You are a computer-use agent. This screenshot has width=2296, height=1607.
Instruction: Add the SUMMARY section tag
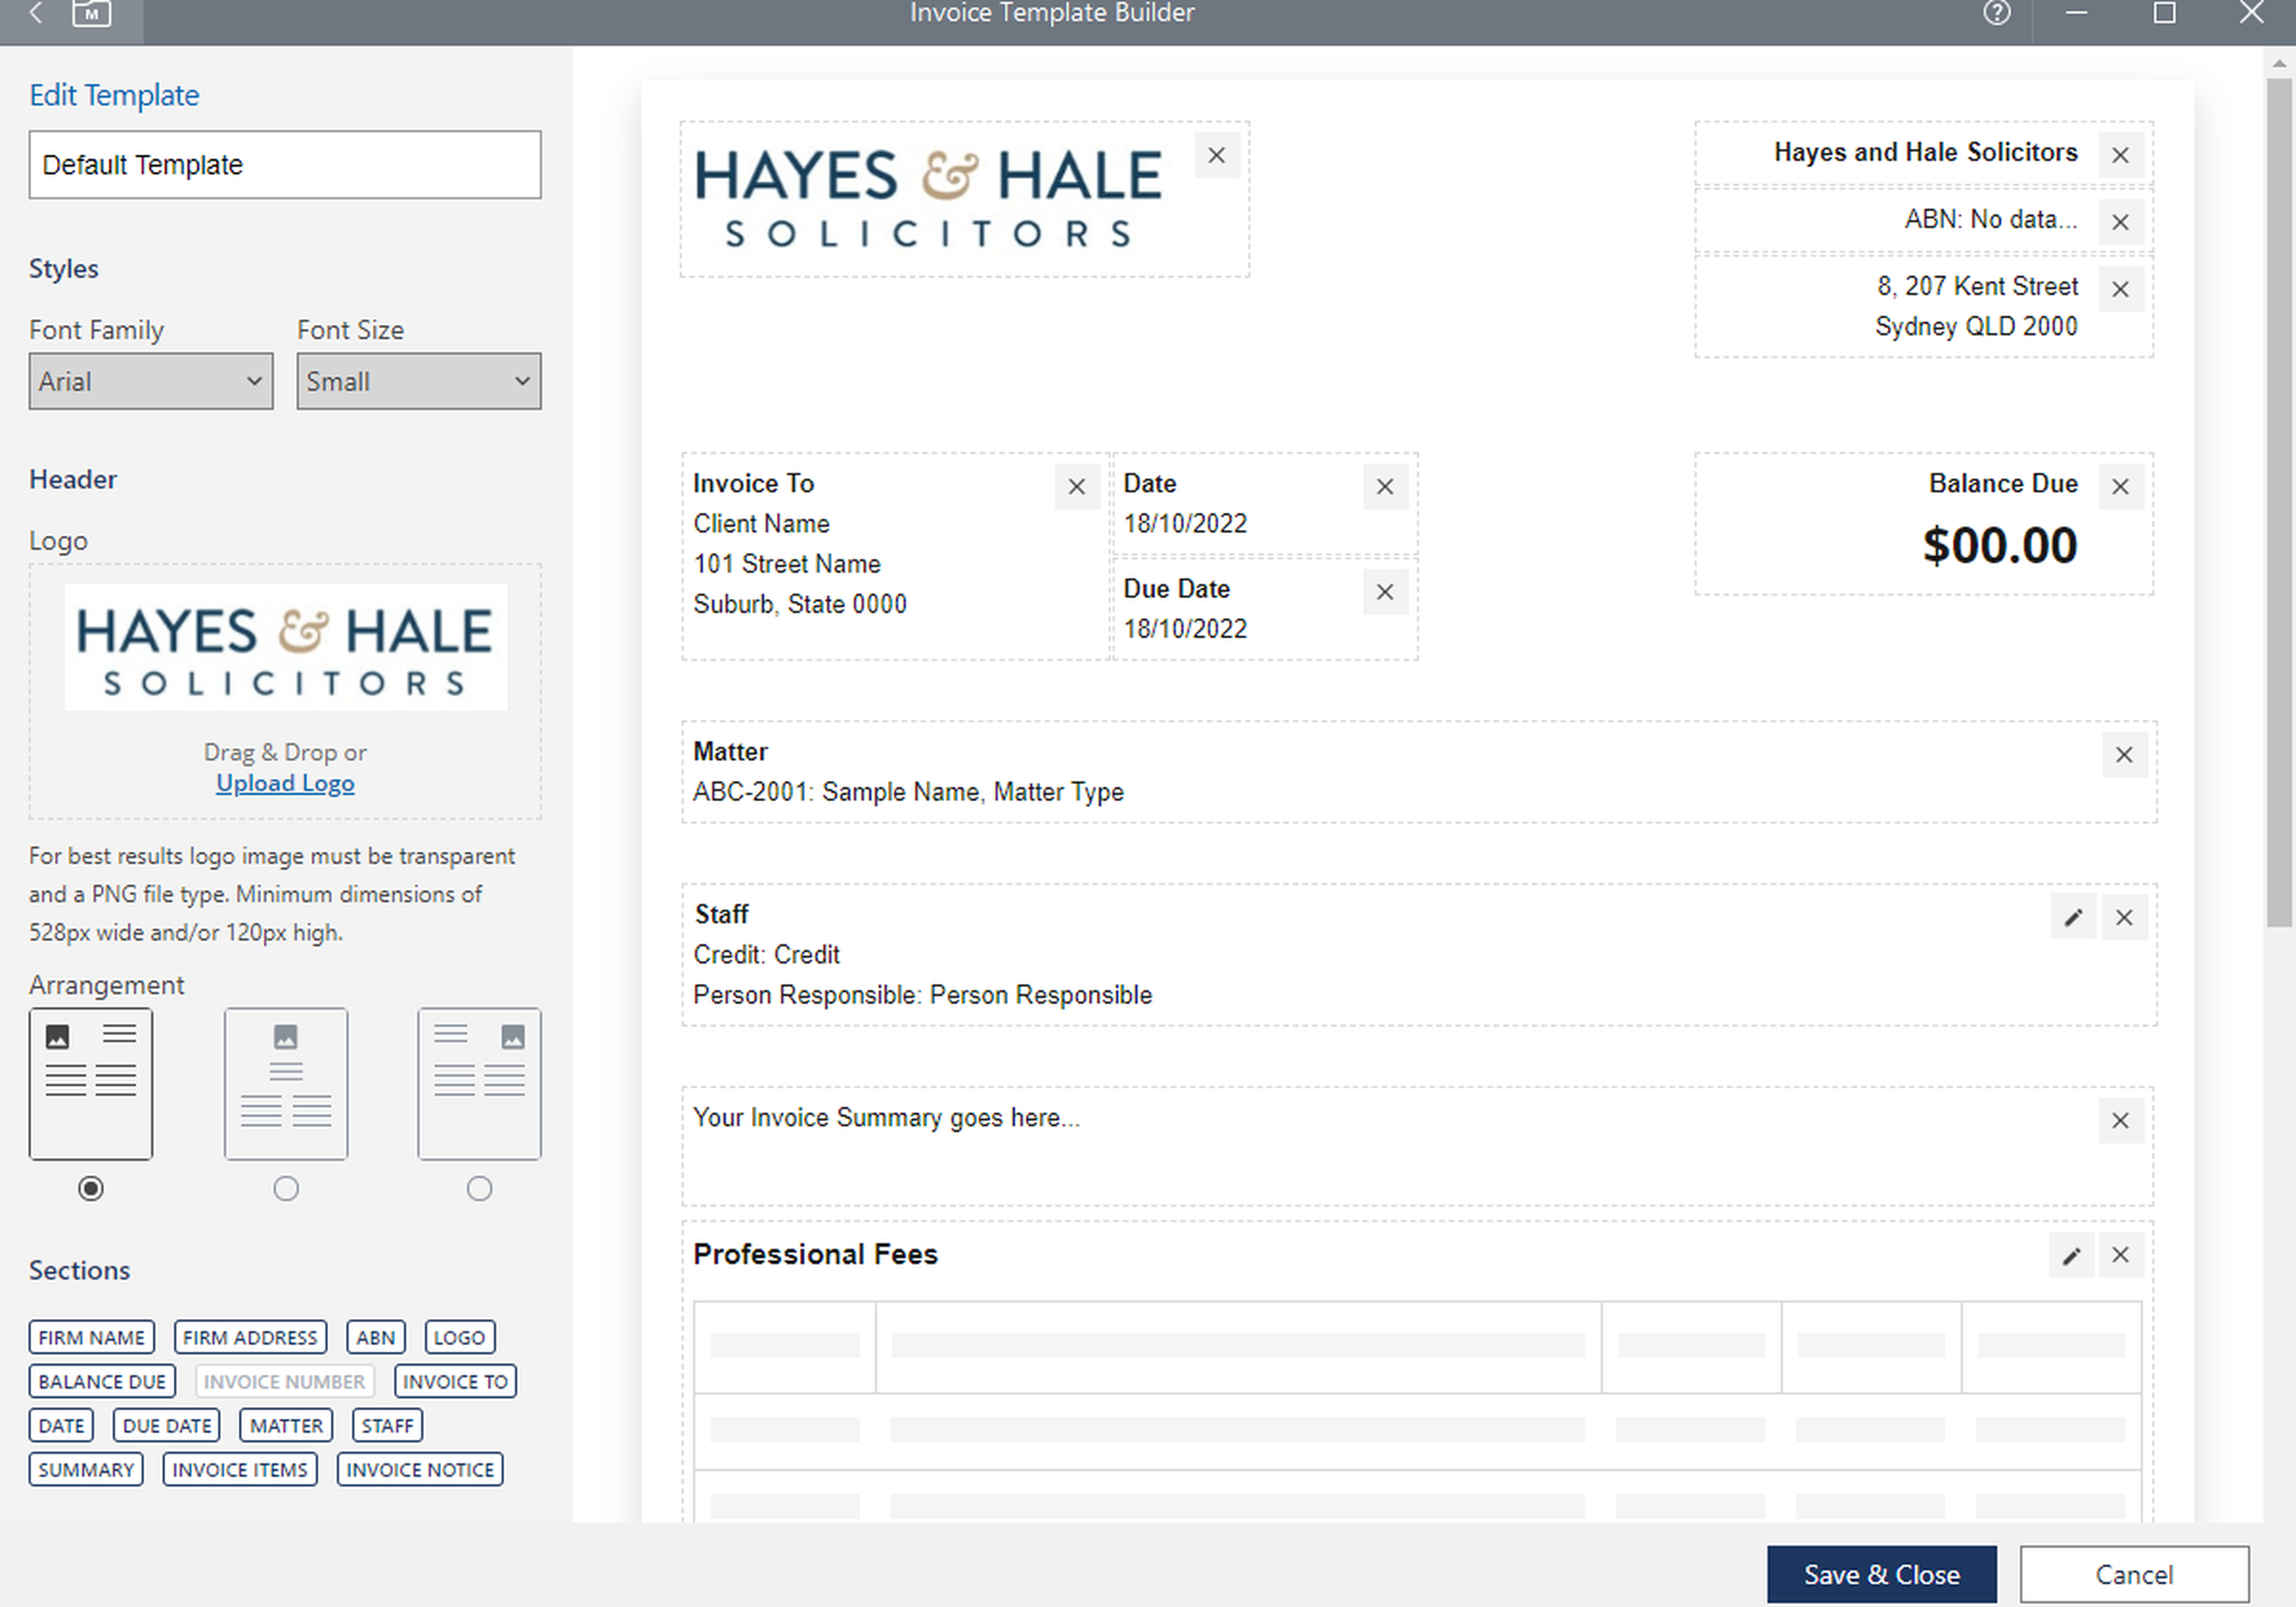[86, 1469]
